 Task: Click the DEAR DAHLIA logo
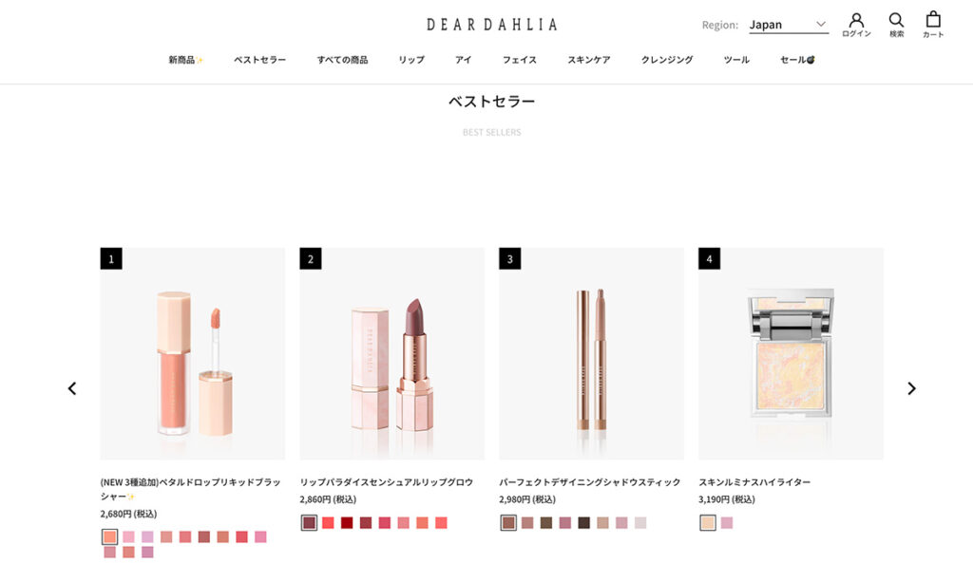click(x=491, y=25)
